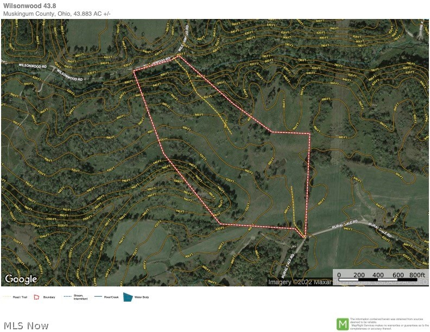Click the Boundary legend symbol
The height and width of the screenshot is (332, 430).
pyautogui.click(x=37, y=297)
